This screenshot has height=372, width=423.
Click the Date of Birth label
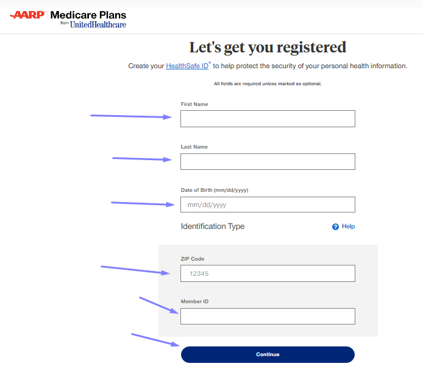[x=215, y=190]
